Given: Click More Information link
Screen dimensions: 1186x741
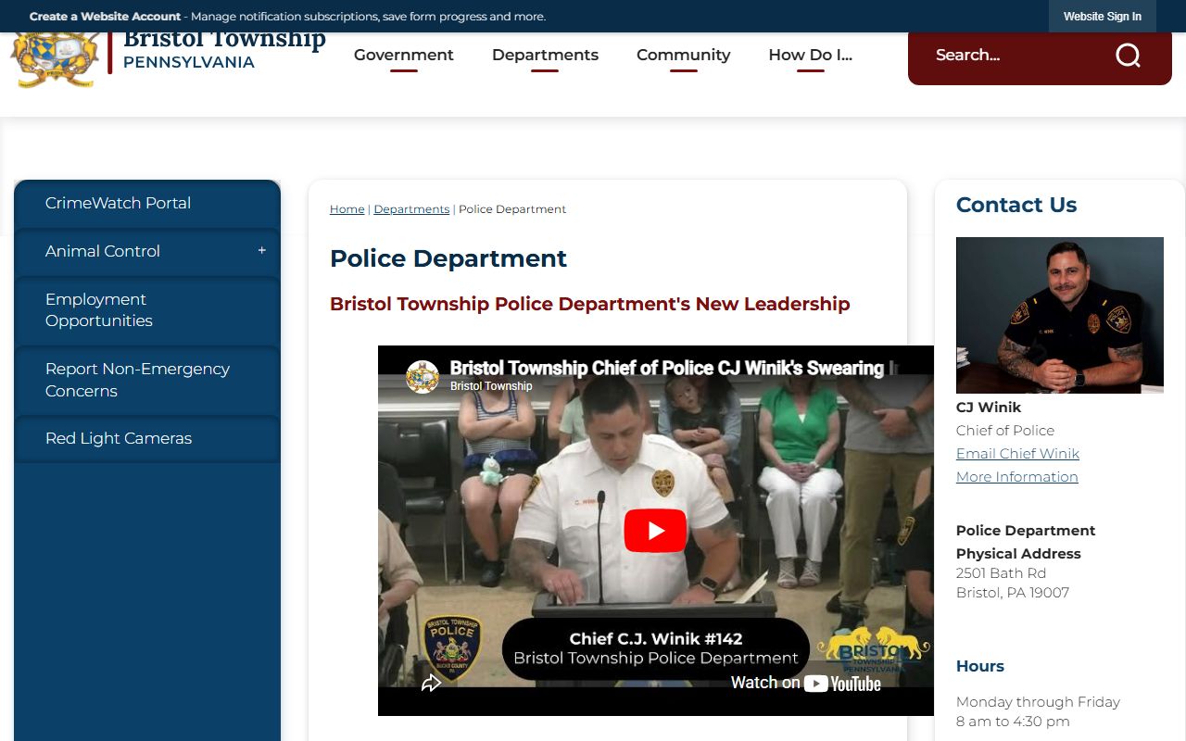Looking at the screenshot, I should click(1016, 477).
